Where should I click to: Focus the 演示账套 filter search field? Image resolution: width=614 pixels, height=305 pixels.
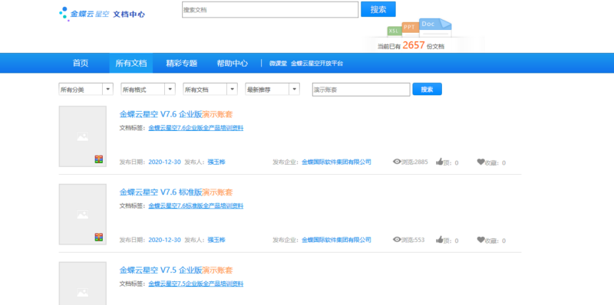pos(361,90)
